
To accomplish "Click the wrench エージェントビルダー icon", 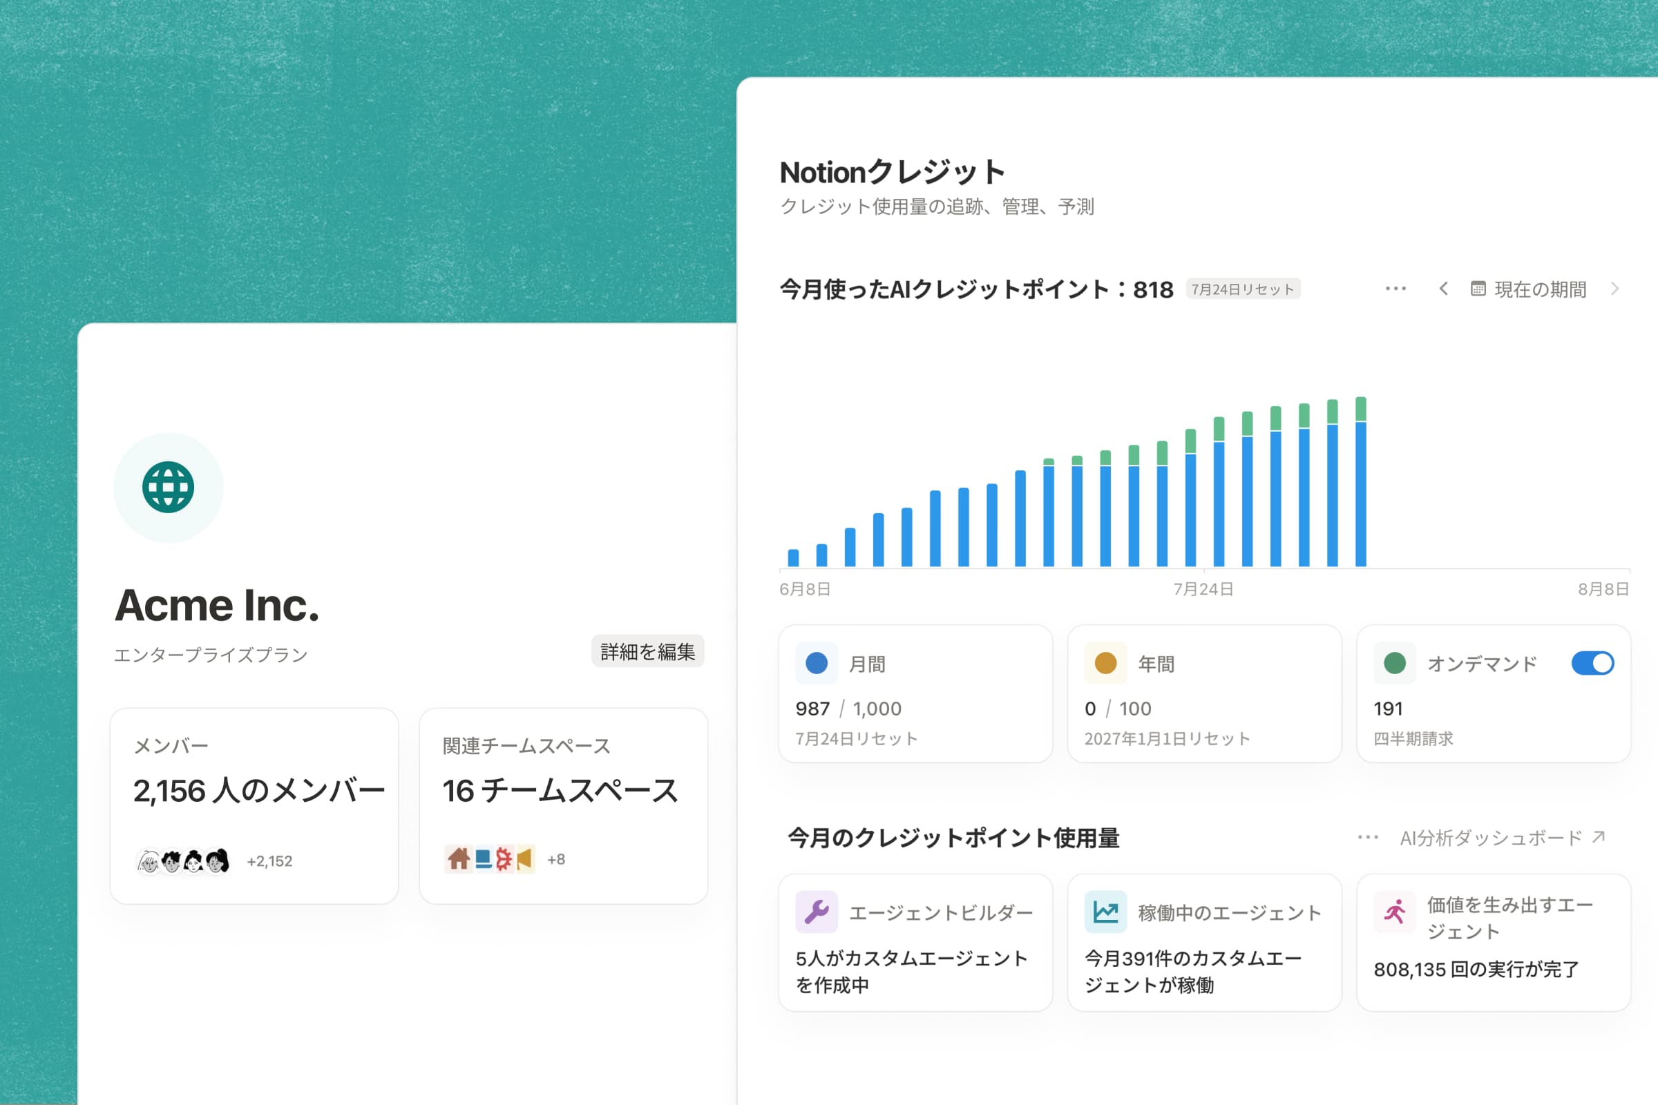I will (817, 912).
